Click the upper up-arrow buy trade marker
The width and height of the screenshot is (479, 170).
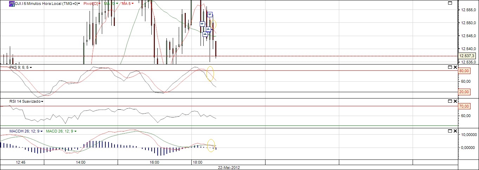pos(208,29)
